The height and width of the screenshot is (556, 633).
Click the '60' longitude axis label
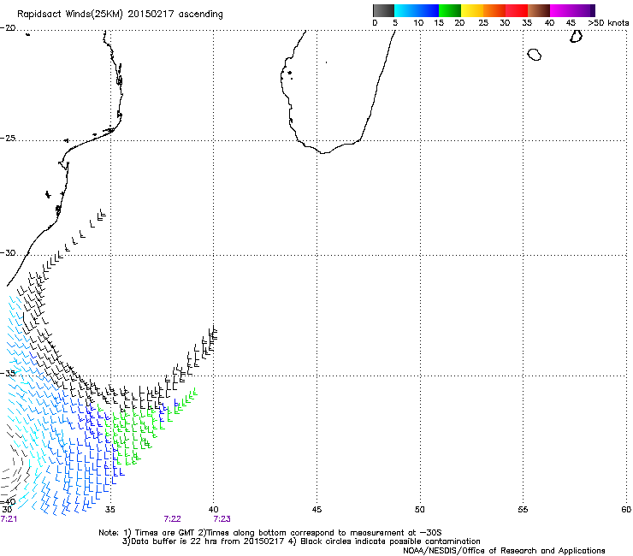[626, 510]
